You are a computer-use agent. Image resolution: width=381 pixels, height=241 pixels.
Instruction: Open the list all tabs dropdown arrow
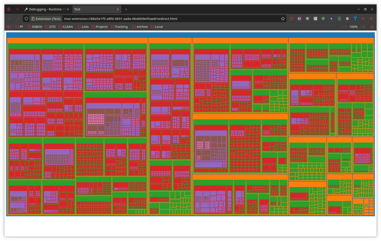tap(17, 9)
